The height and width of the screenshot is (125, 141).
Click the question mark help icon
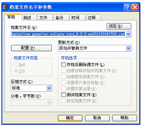[127, 8]
